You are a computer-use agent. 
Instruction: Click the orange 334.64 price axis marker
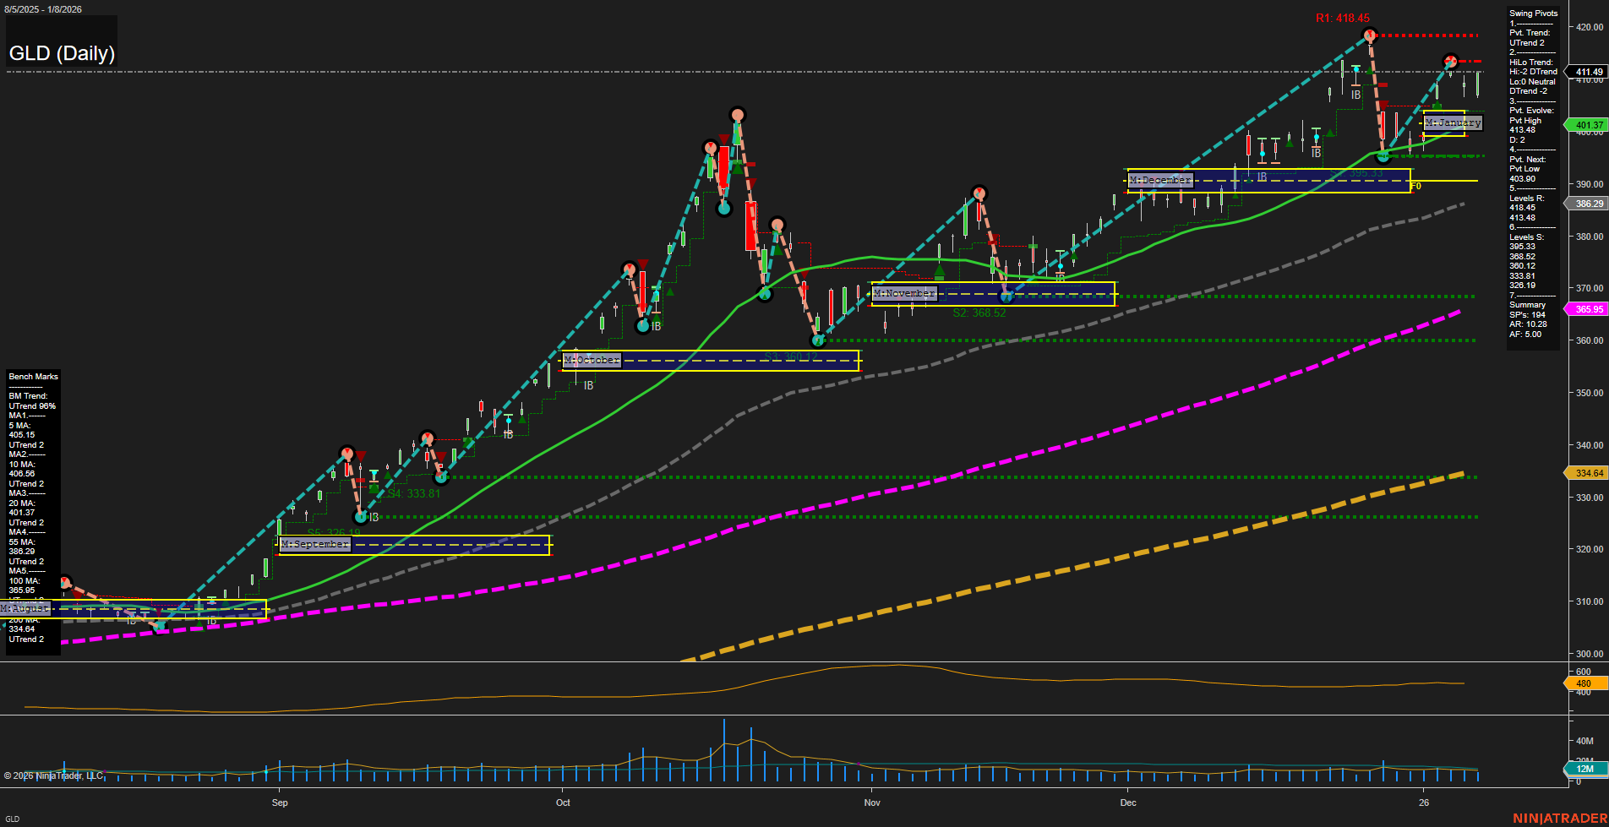point(1586,473)
